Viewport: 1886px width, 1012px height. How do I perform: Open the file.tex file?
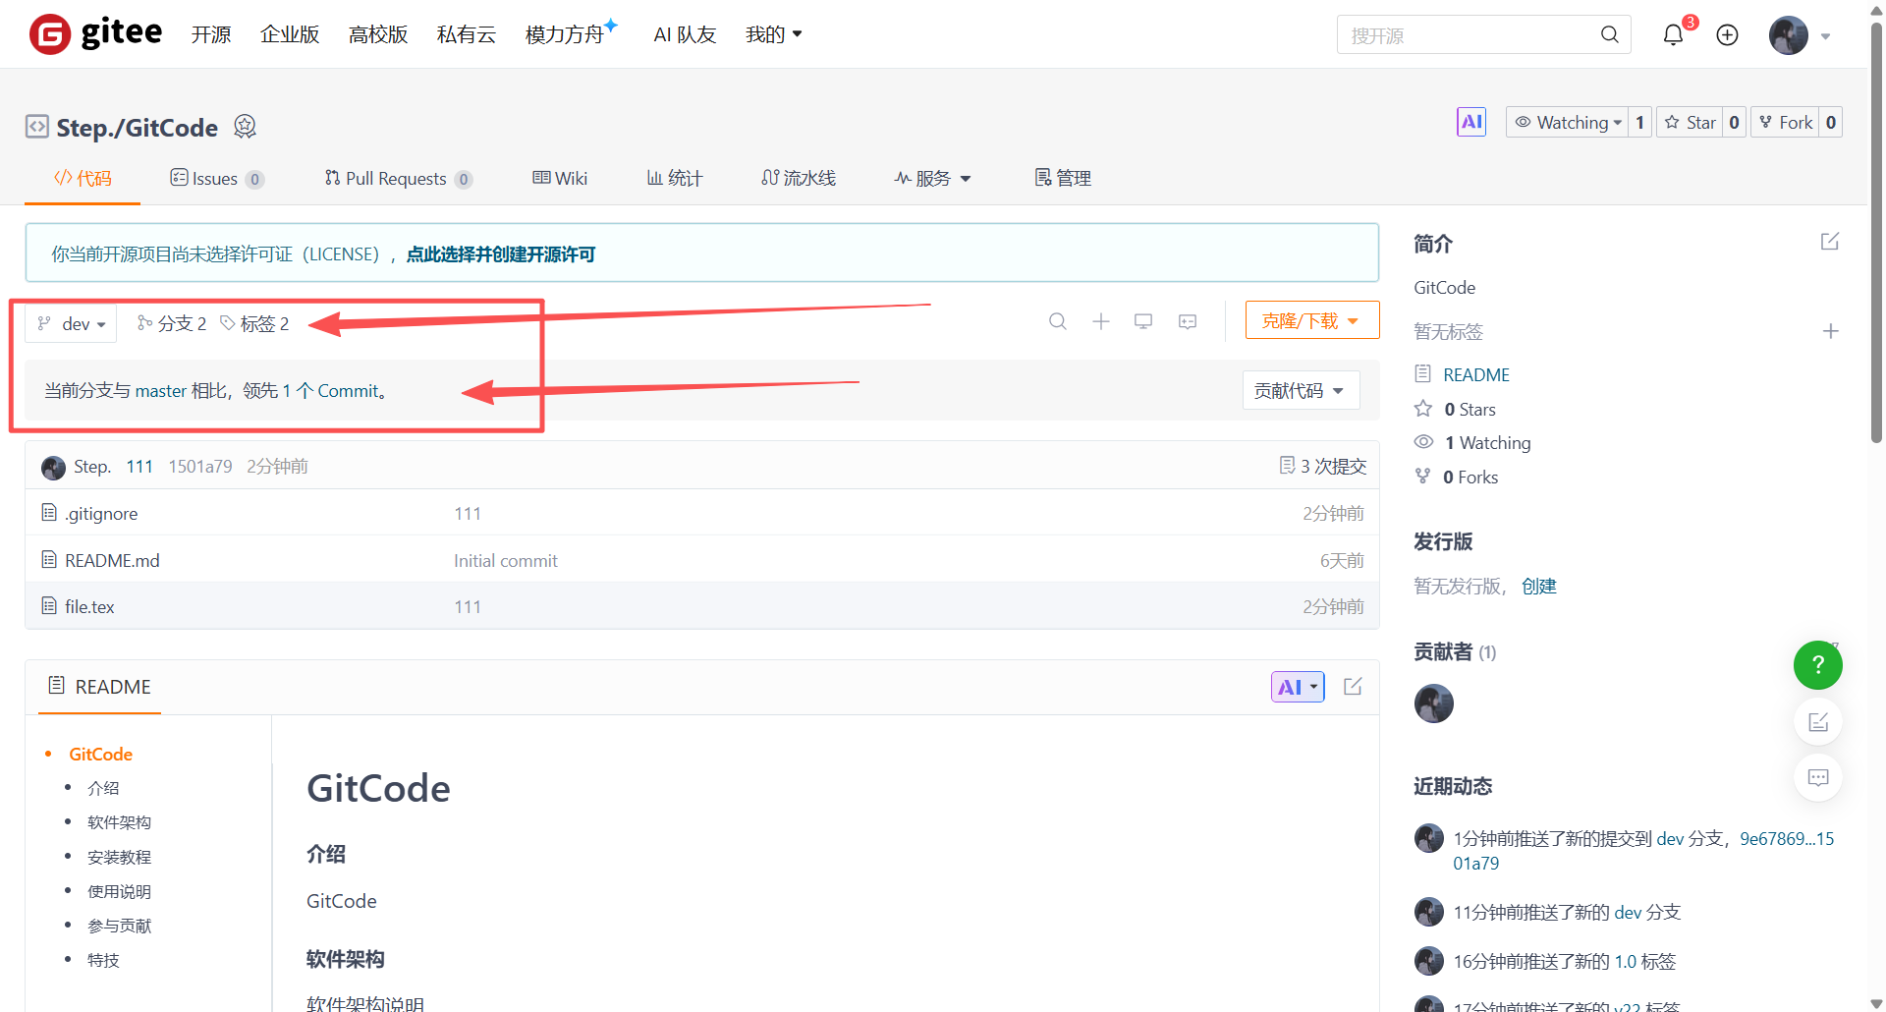(x=89, y=607)
